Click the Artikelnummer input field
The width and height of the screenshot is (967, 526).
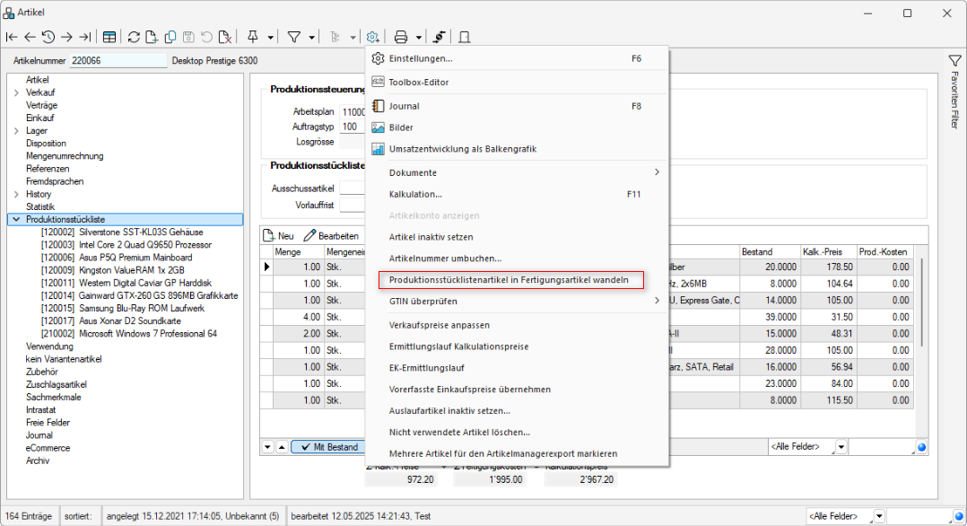coord(118,61)
